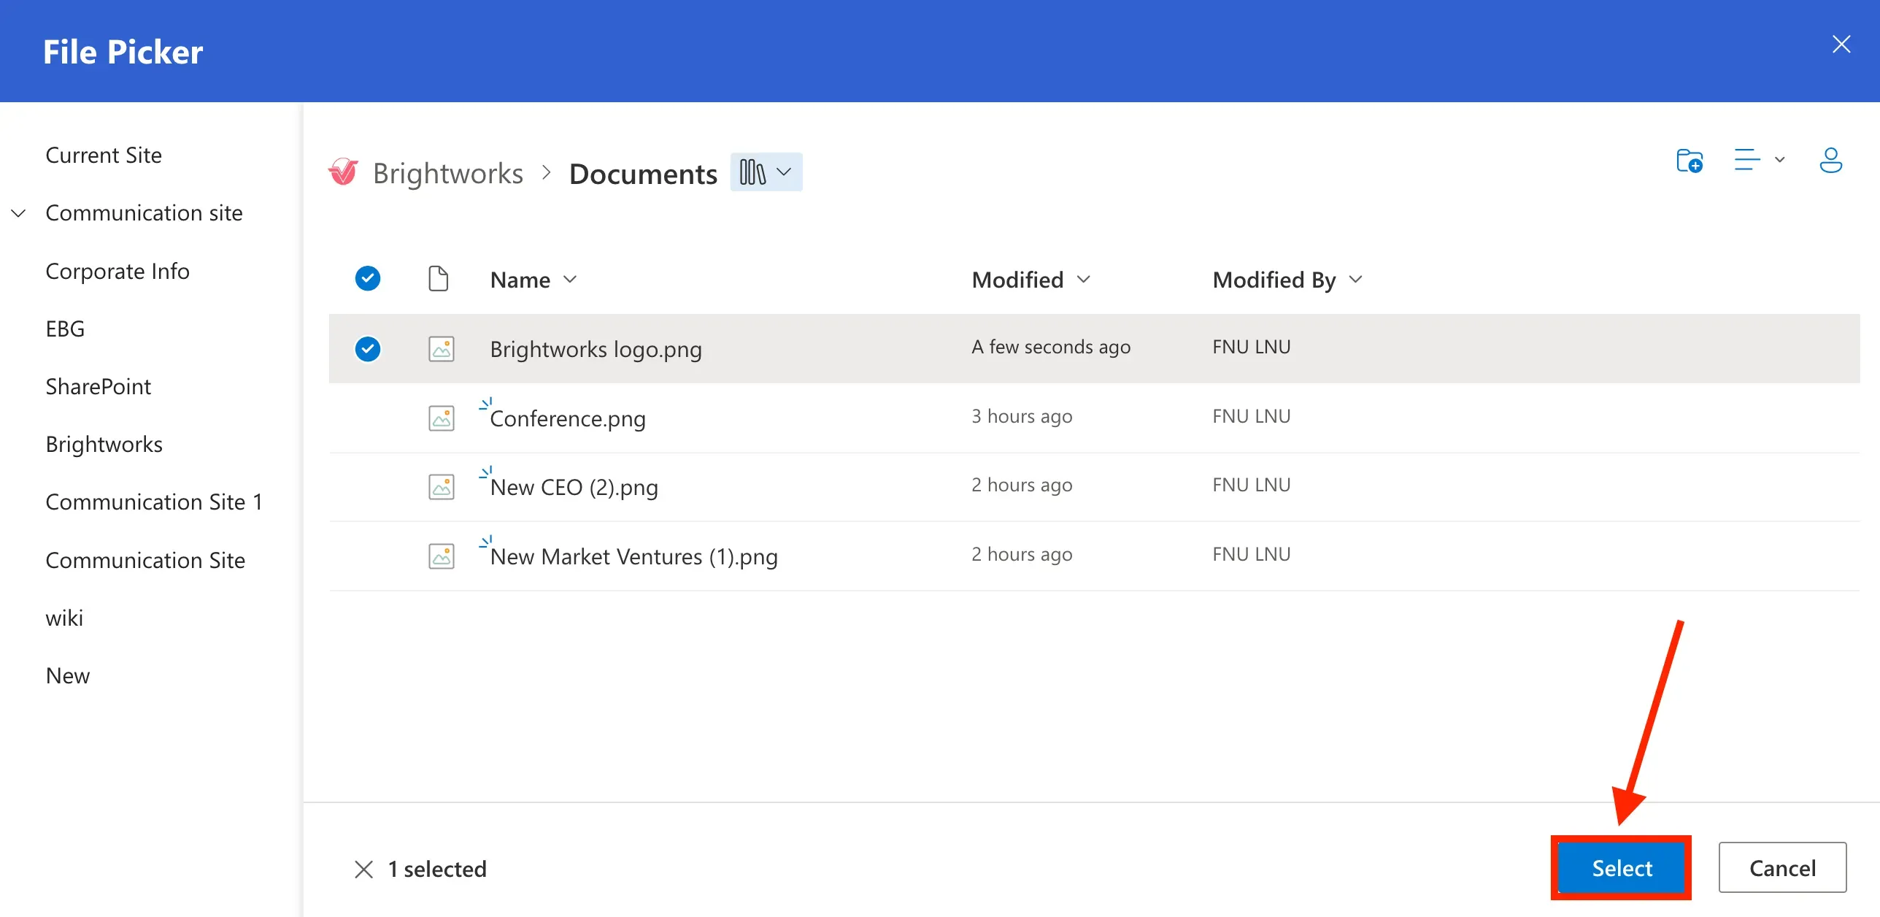Click the new folder icon
Image resolution: width=1880 pixels, height=917 pixels.
pos(1690,161)
